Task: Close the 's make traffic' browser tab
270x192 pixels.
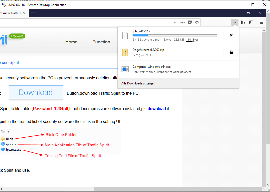Action: pyautogui.click(x=24, y=13)
